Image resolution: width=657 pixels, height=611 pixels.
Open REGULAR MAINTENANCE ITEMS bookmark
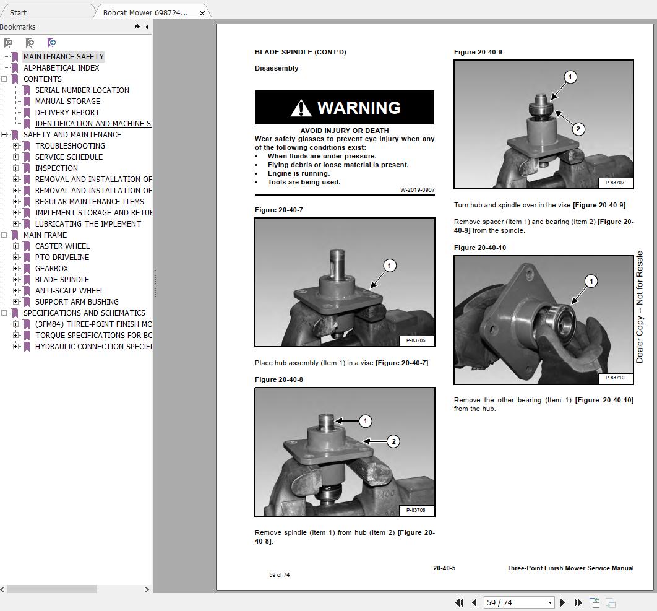90,202
